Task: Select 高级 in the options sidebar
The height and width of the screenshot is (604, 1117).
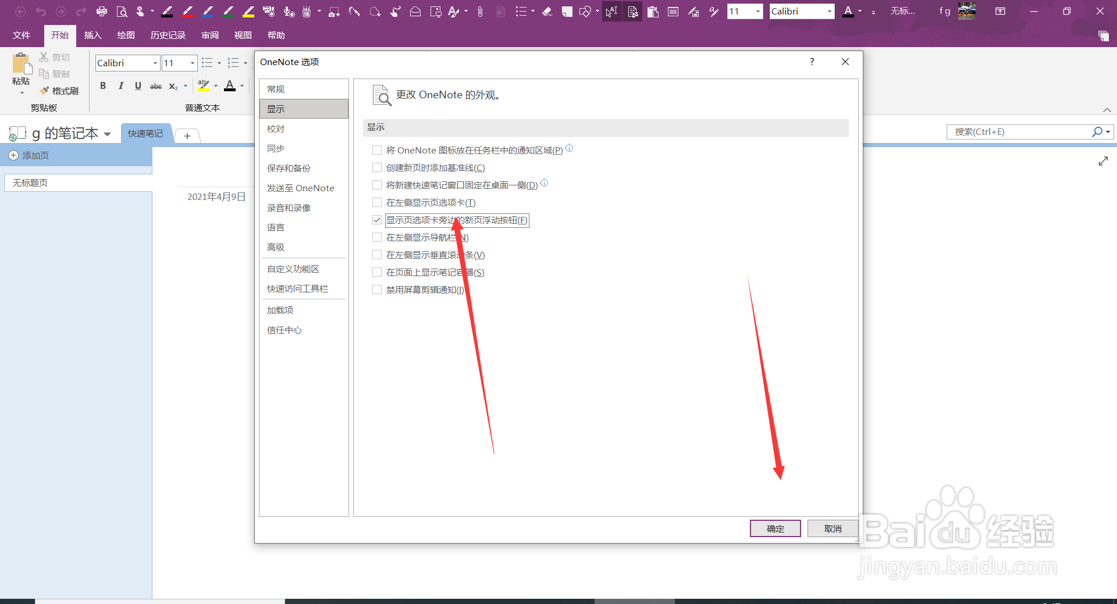Action: point(304,247)
